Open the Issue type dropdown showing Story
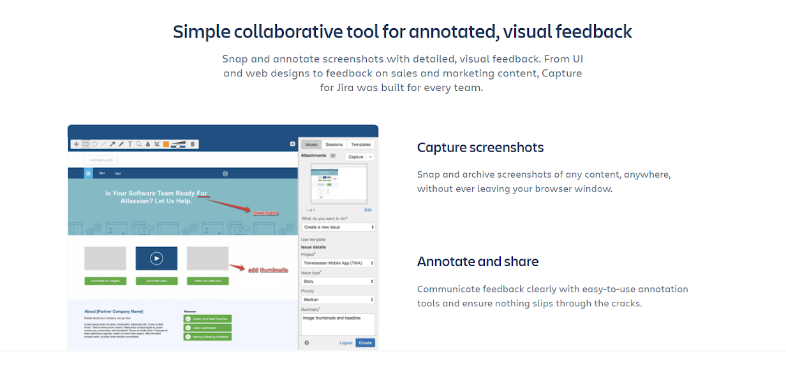 click(x=338, y=281)
